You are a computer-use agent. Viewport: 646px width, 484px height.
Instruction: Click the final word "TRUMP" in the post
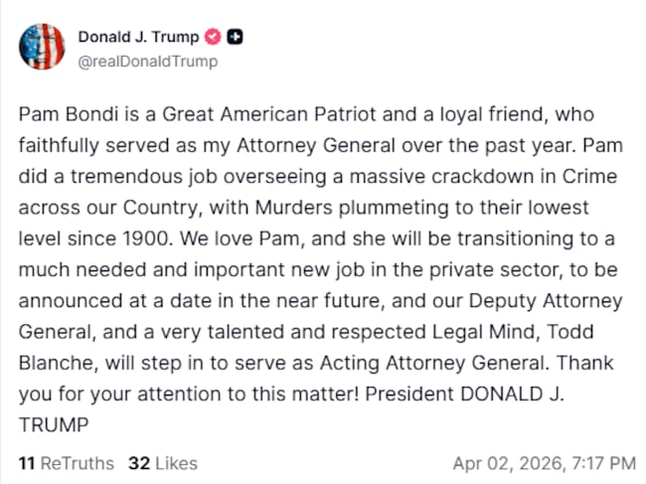click(55, 423)
